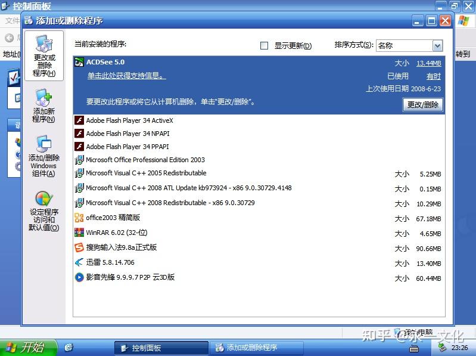Click the 更改/删除 button for ACDSee

pos(422,105)
